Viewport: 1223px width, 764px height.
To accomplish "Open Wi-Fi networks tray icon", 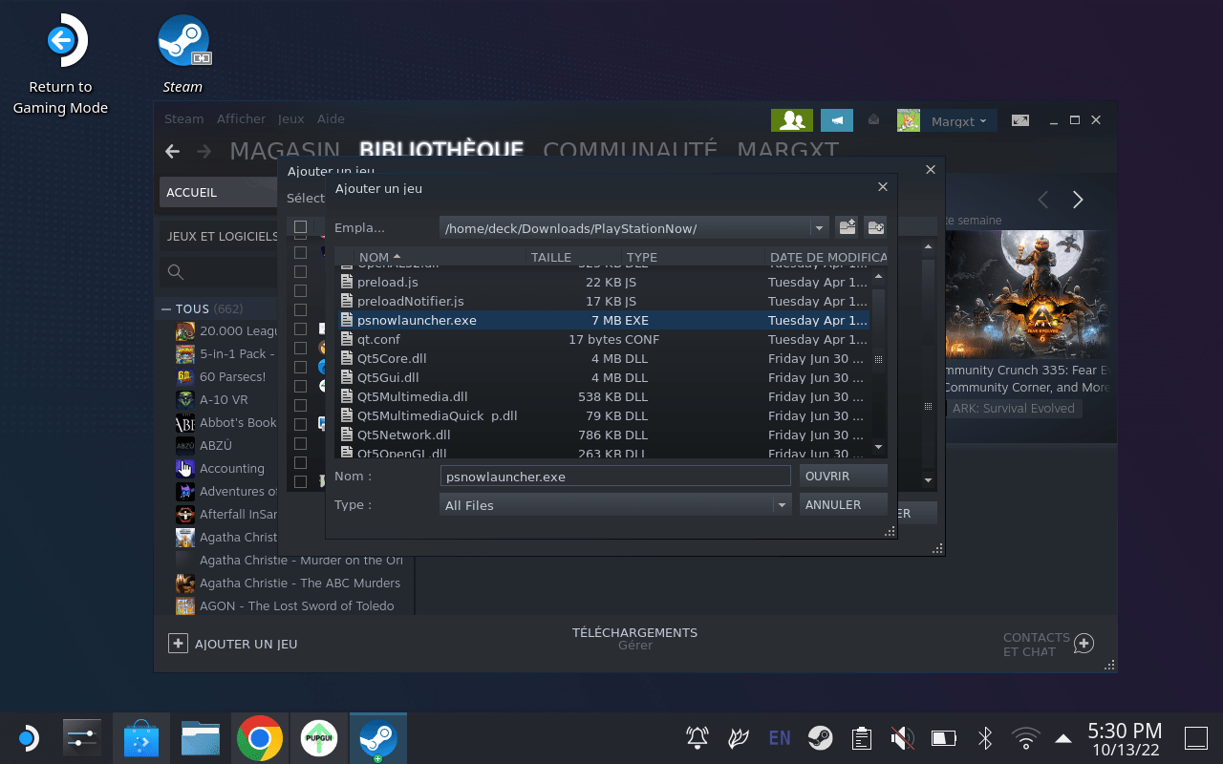I will click(1026, 737).
